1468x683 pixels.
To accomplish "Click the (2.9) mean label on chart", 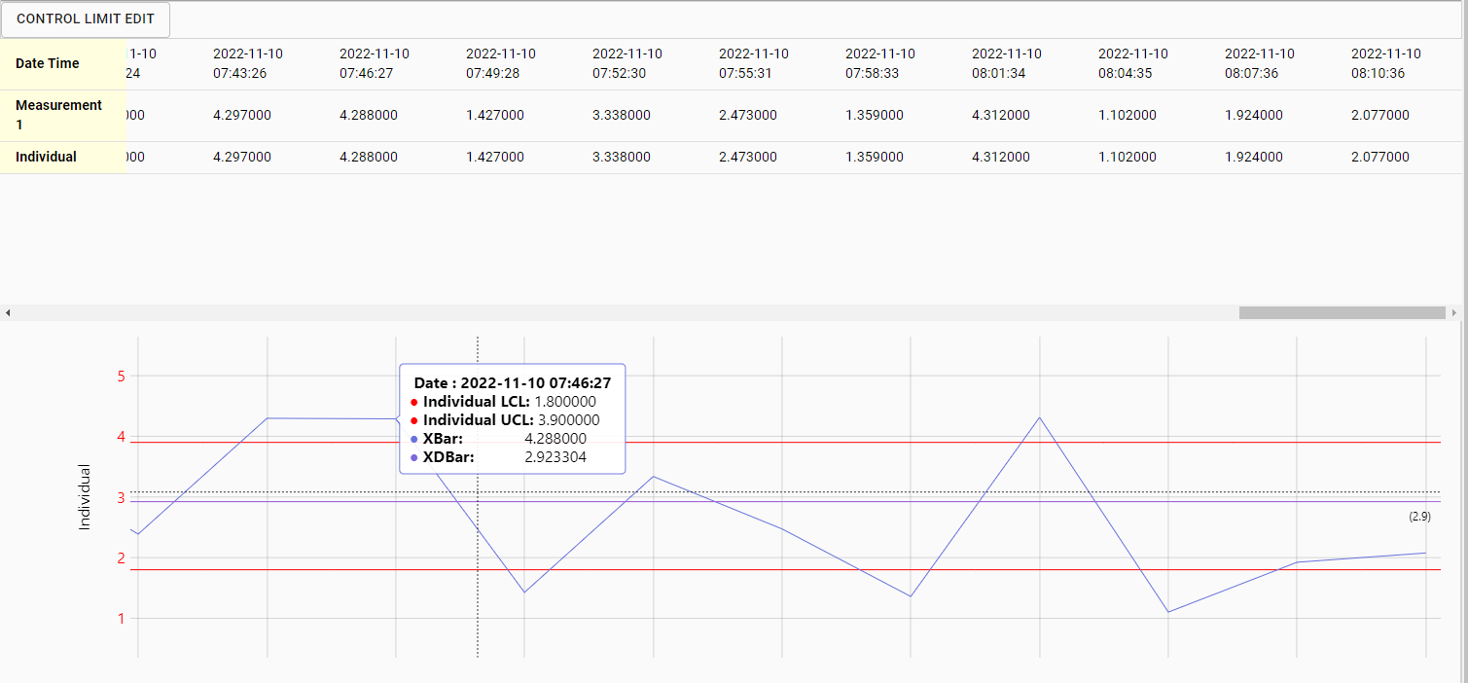I will pos(1419,517).
